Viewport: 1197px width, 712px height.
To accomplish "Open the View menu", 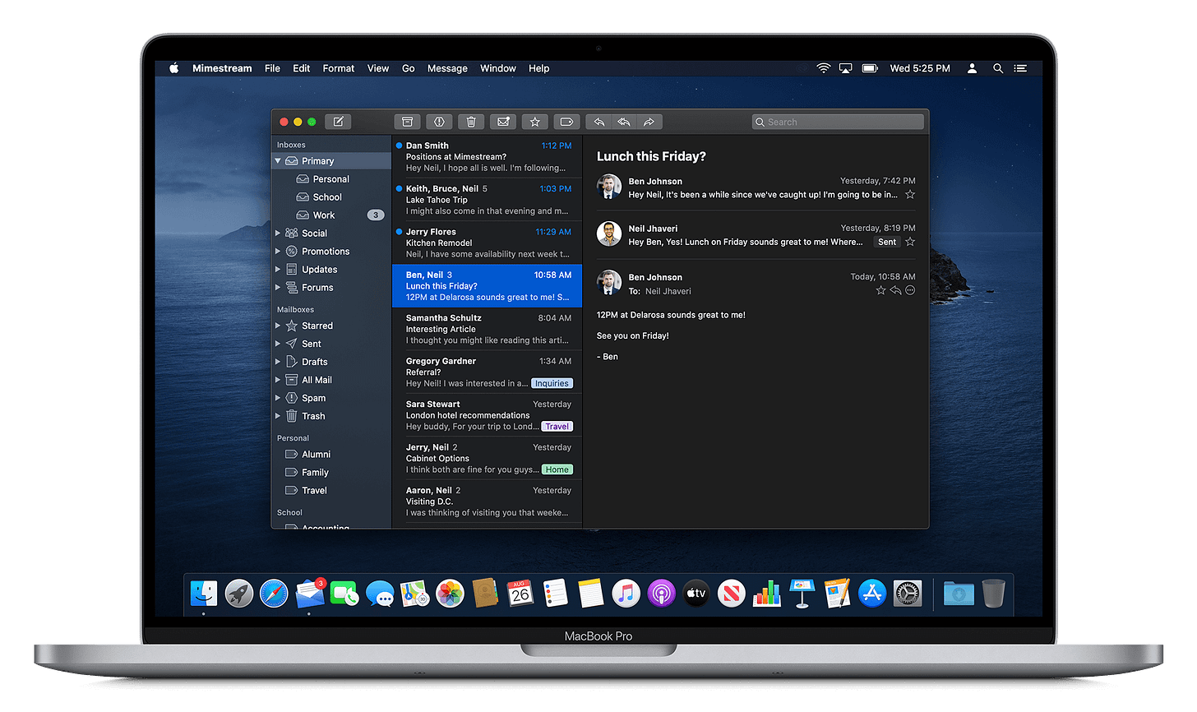I will pyautogui.click(x=378, y=68).
